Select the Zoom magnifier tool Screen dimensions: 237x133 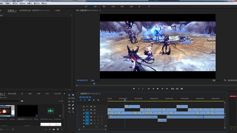(x=73, y=112)
